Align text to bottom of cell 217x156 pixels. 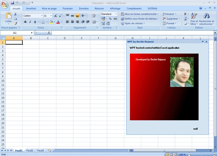77,16
